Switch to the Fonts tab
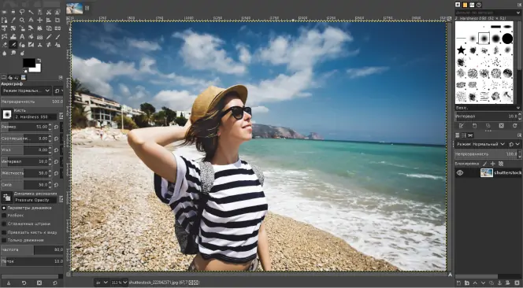The image size is (523, 288). point(472,5)
